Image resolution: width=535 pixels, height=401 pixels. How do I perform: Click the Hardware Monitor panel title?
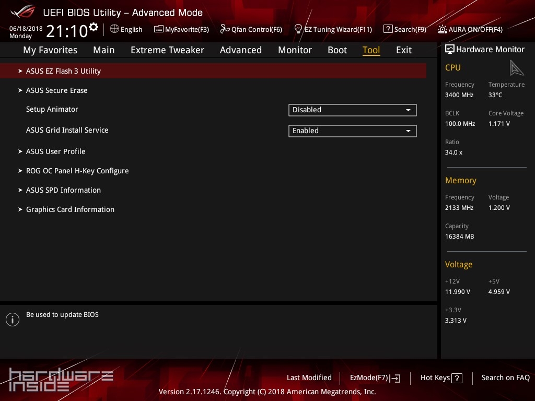490,50
